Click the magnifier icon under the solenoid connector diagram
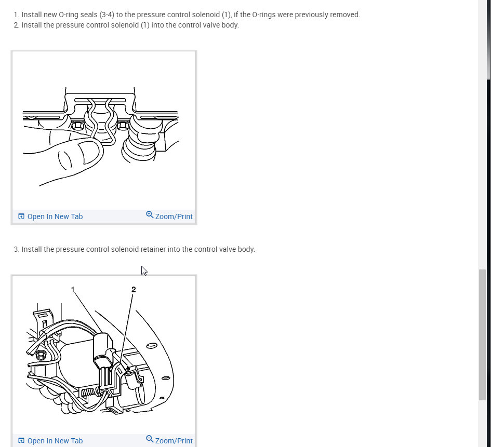Screen dimensions: 491x447 [x=150, y=439]
